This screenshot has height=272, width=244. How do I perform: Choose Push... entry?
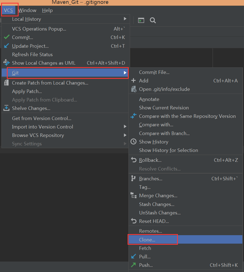[186, 265]
